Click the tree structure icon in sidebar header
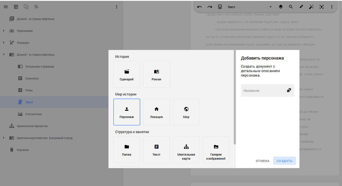The image size is (342, 186). click(x=36, y=7)
